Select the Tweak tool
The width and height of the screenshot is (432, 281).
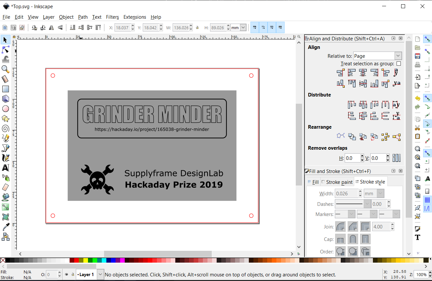[5, 59]
